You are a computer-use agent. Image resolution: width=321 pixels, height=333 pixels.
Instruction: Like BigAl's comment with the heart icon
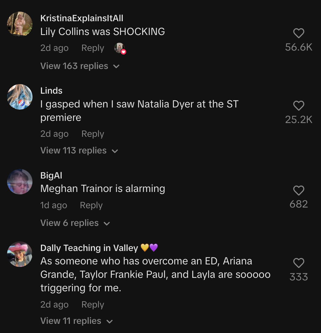point(298,191)
